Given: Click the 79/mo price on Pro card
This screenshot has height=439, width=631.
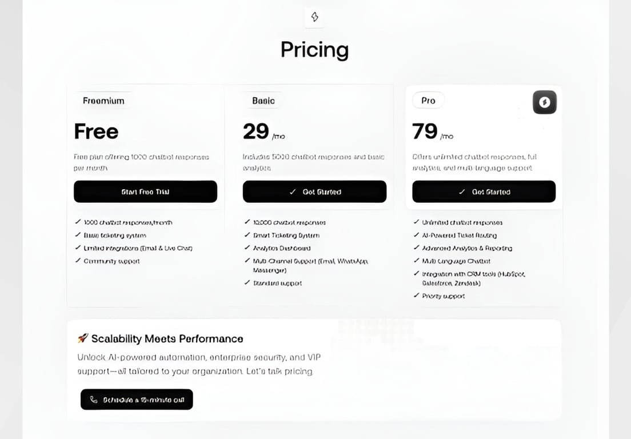Looking at the screenshot, I should [x=432, y=132].
